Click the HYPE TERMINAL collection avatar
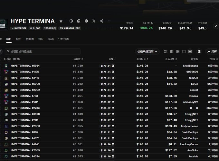The height and width of the screenshot is (161, 219). pyautogui.click(x=4, y=24)
